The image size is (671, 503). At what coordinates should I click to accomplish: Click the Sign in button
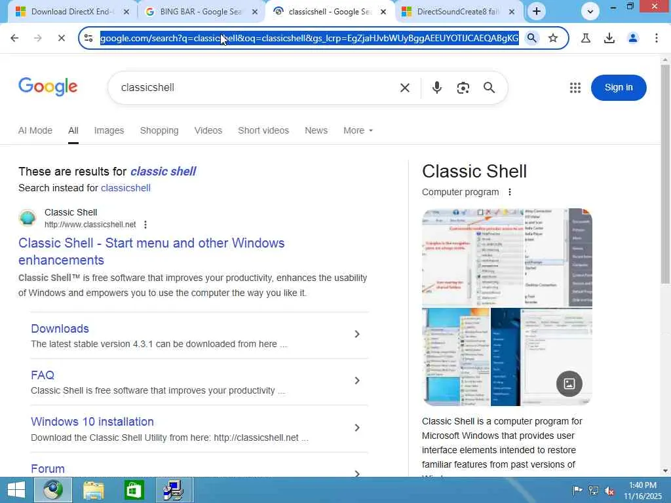[619, 88]
